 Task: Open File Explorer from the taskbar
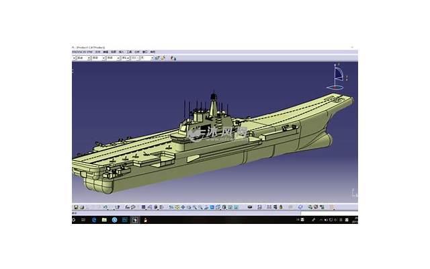point(104,220)
